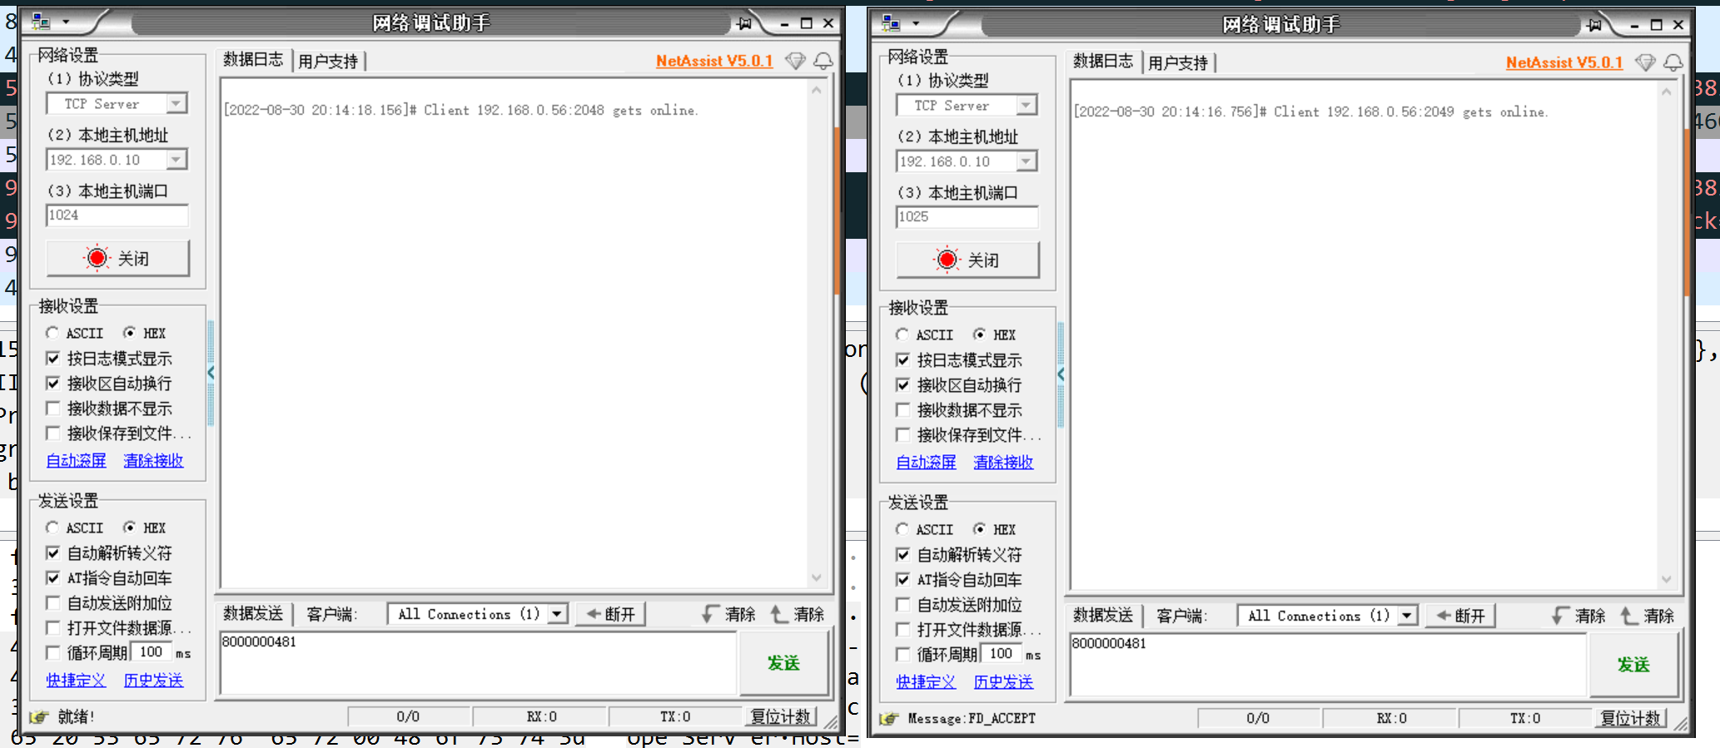Toggle 按日志模式显示 checkbox in left window
Viewport: 1720px width, 748px height.
(x=53, y=359)
